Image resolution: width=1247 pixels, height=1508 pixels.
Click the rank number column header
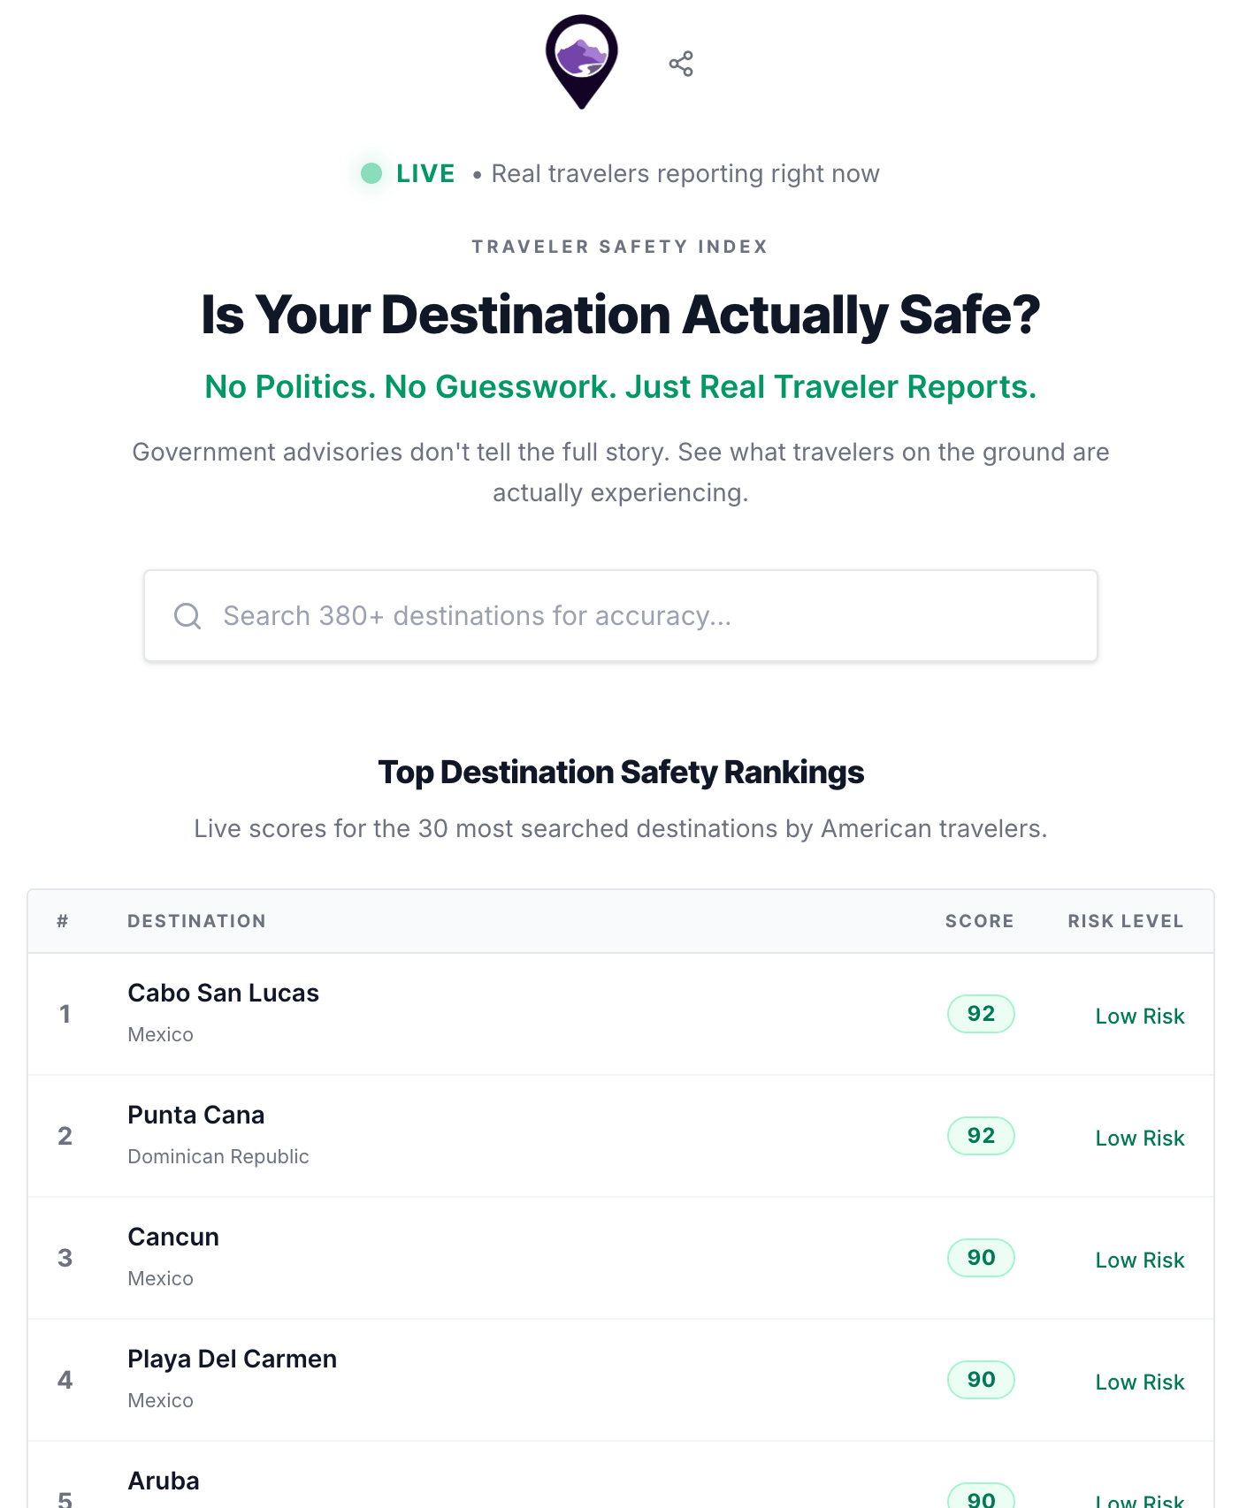[x=62, y=921]
